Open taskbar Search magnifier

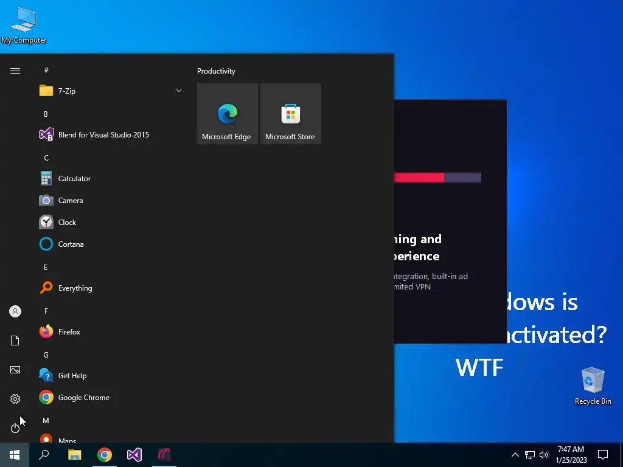click(x=44, y=455)
